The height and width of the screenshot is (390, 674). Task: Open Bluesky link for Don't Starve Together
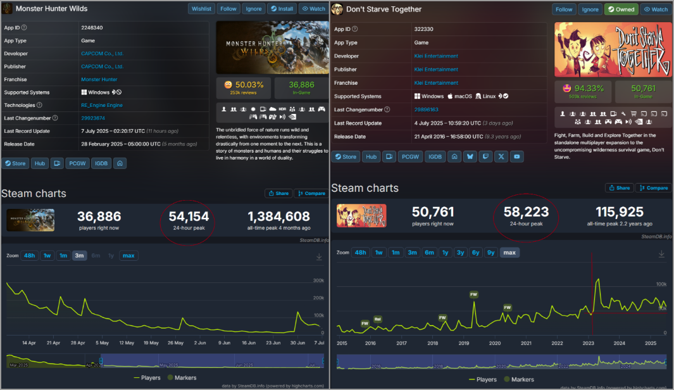point(470,156)
